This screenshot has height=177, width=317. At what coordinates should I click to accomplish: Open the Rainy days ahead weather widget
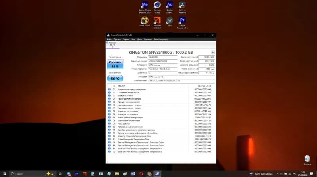click(x=261, y=173)
